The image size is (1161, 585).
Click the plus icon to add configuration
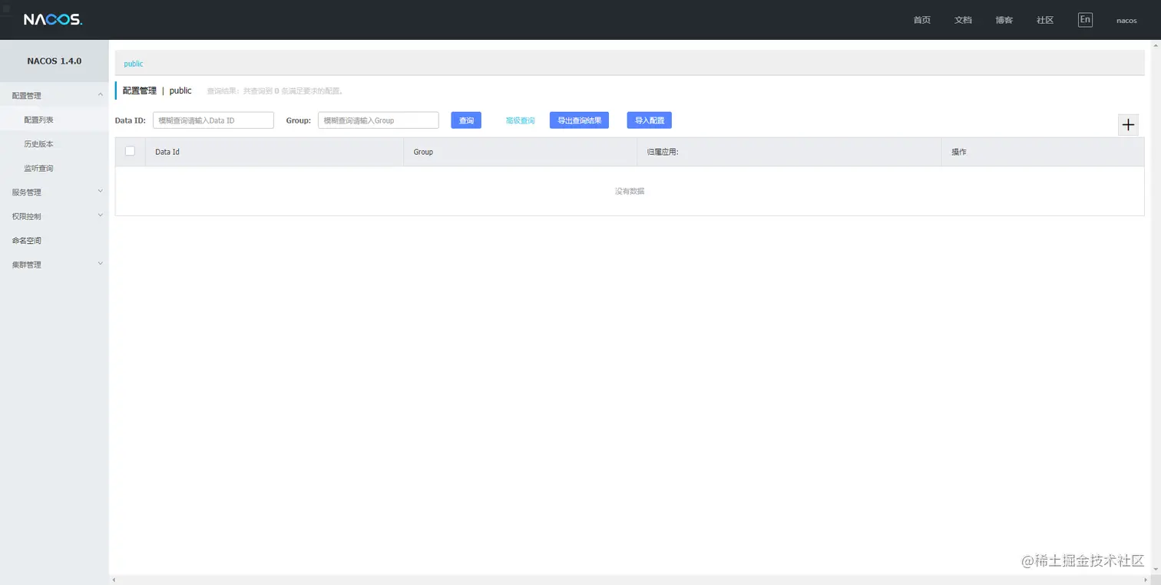(x=1128, y=125)
